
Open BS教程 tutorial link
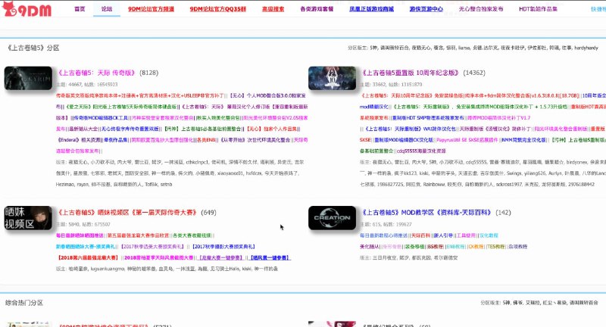coord(436,246)
